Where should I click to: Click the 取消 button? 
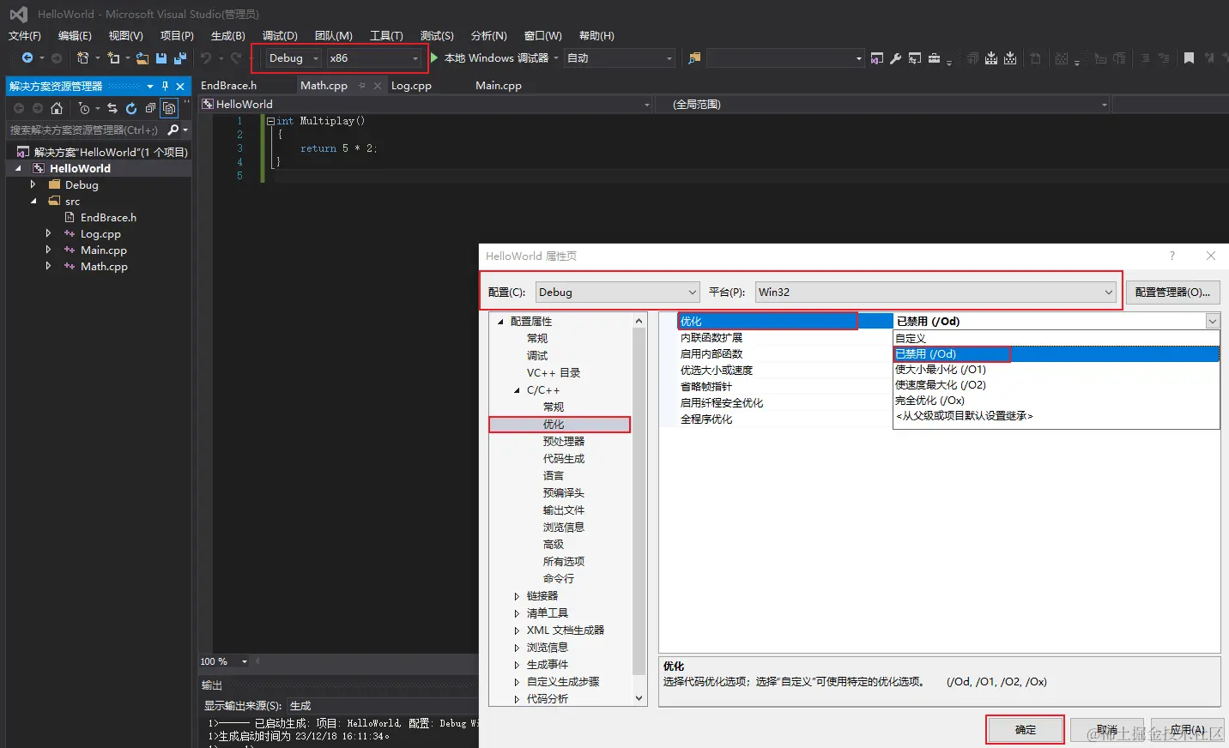[1107, 730]
